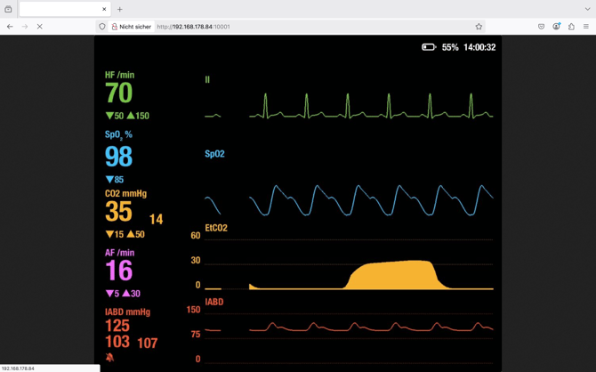Click the Pocket save icon in toolbar
This screenshot has width=596, height=372.
pos(541,27)
